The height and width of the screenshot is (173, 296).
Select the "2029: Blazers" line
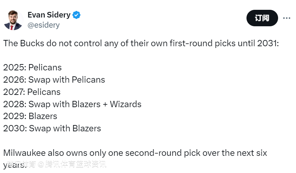[x=30, y=116]
